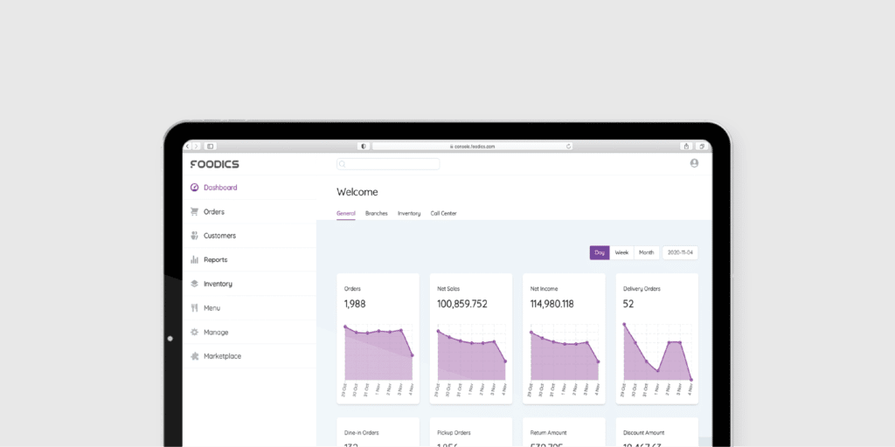Open Manage via the gear icon
The width and height of the screenshot is (895, 447).
pos(194,332)
